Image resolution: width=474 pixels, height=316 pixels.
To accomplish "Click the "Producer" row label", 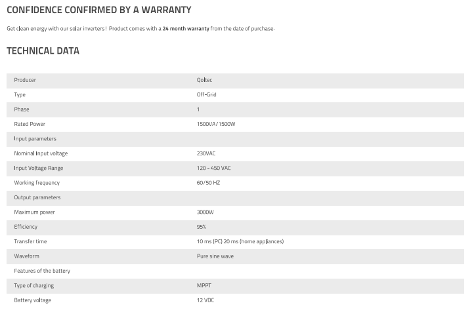I will (x=25, y=80).
